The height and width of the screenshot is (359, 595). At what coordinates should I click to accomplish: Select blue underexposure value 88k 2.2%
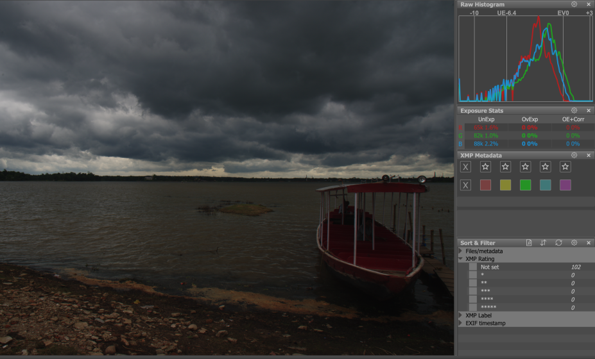pos(486,144)
